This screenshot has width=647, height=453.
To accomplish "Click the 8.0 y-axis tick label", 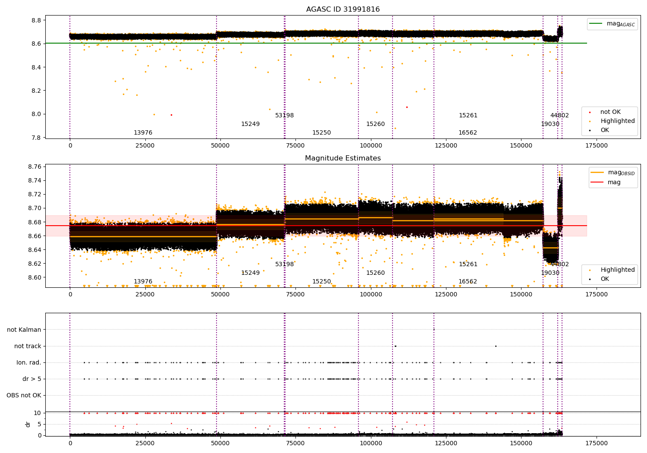I will 36,114.
